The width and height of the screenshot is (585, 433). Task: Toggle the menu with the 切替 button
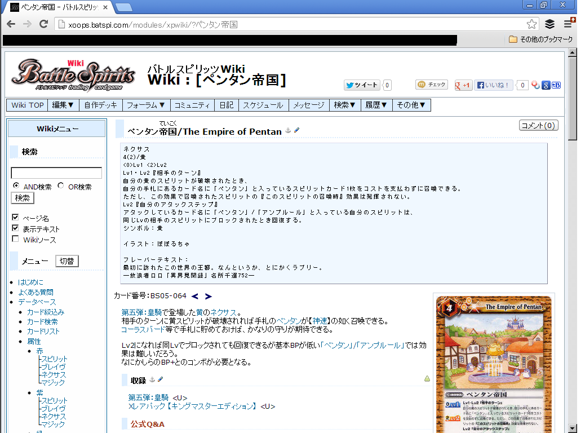coord(67,261)
